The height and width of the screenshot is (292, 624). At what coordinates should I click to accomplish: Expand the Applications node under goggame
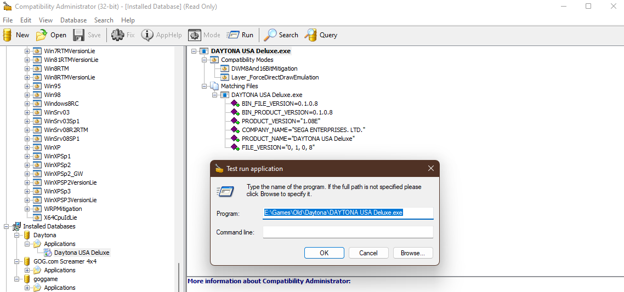pyautogui.click(x=27, y=288)
